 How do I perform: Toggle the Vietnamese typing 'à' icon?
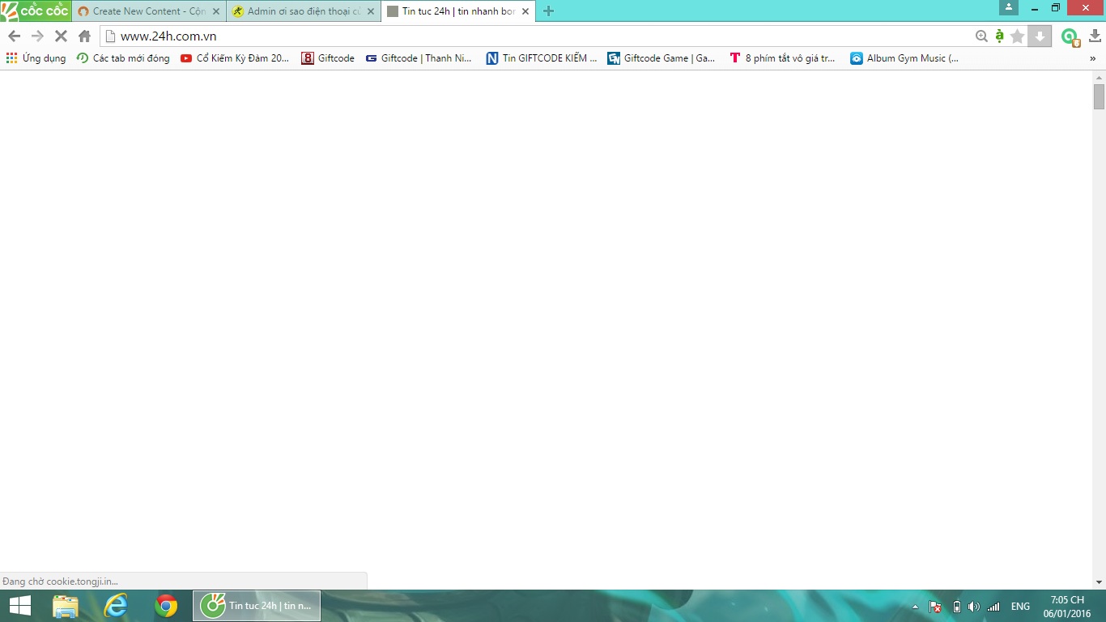coord(1000,36)
